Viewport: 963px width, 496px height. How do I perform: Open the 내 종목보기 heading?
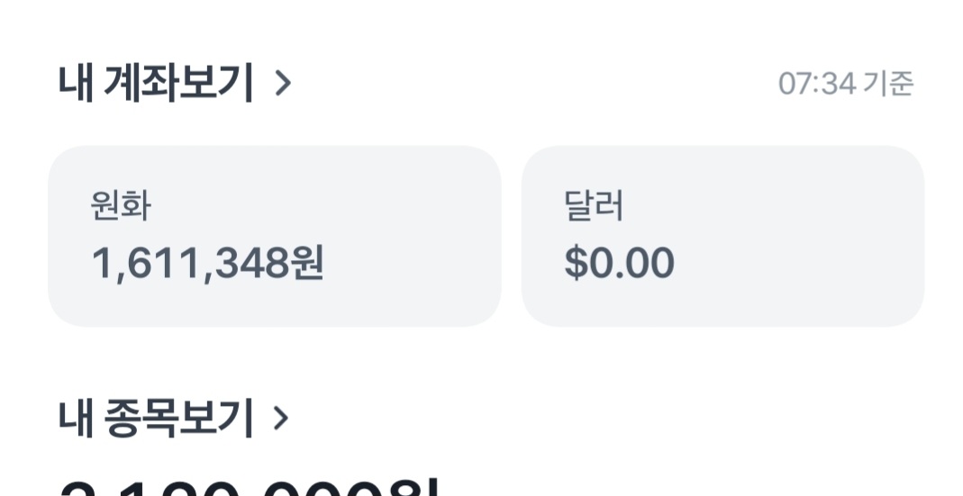(156, 418)
